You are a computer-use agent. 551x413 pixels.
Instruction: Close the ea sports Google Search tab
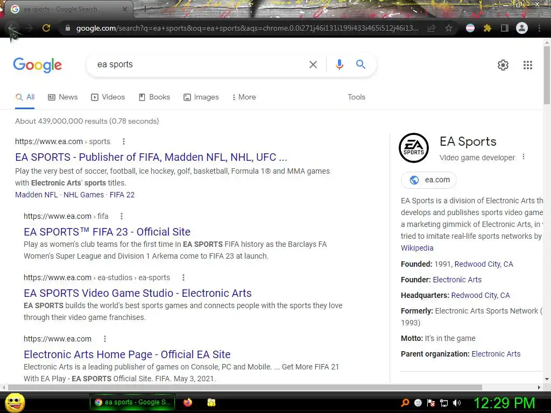pyautogui.click(x=125, y=9)
